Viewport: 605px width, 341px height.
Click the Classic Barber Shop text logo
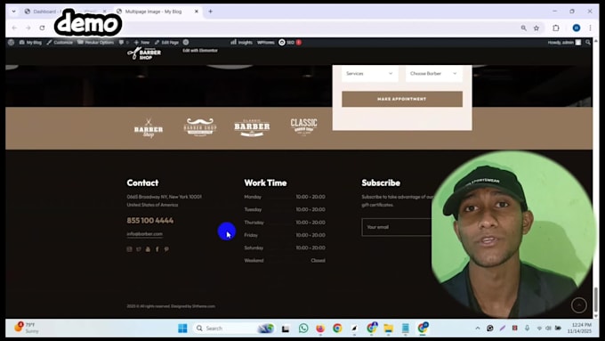[x=303, y=127]
